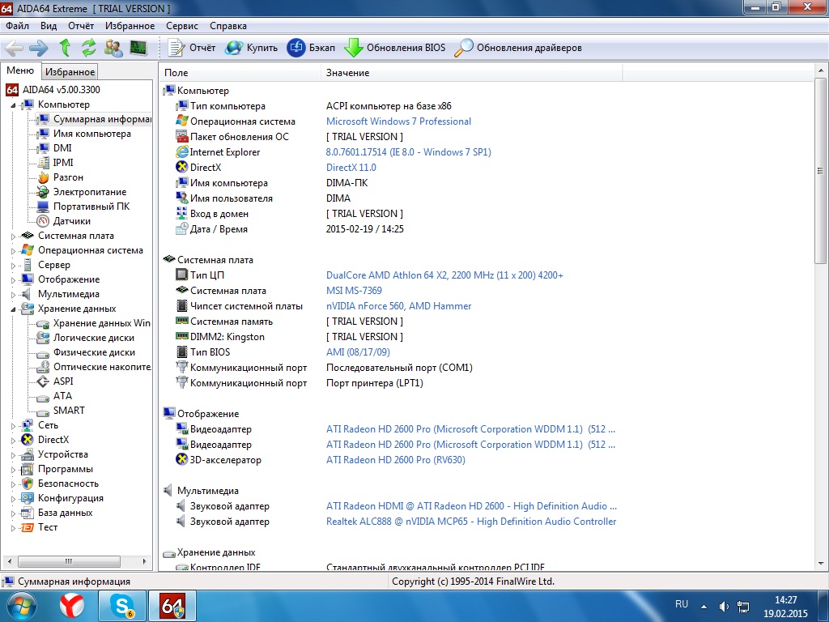Expand the Отображение tree node

coord(13,280)
